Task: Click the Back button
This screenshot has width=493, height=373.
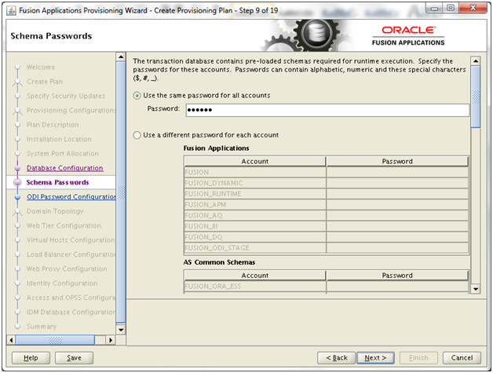Action: click(x=337, y=358)
